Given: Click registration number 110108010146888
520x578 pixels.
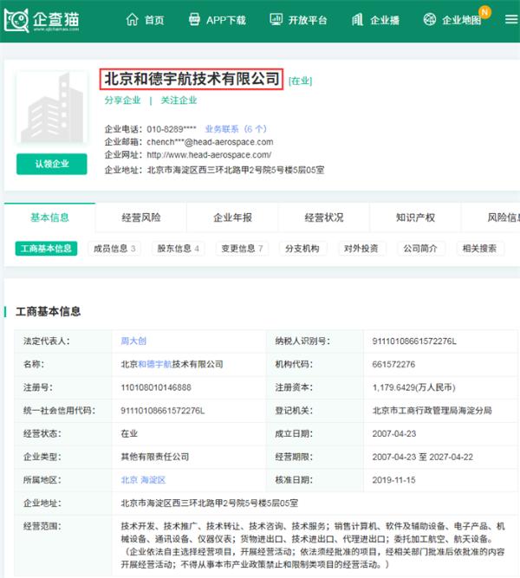Looking at the screenshot, I should coord(156,387).
